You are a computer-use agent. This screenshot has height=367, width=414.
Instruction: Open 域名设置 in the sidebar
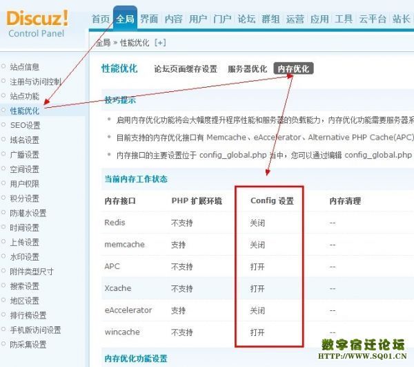pos(25,140)
